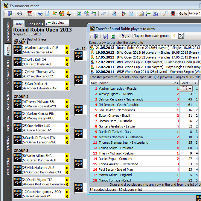Click the Players from each group spinner

tap(181, 36)
